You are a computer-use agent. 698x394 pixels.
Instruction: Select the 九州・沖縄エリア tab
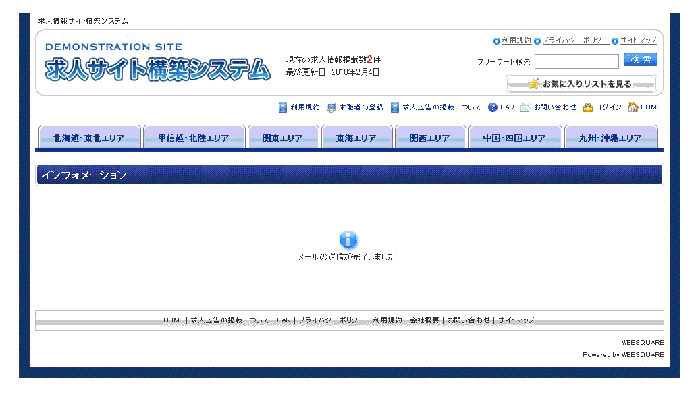611,137
